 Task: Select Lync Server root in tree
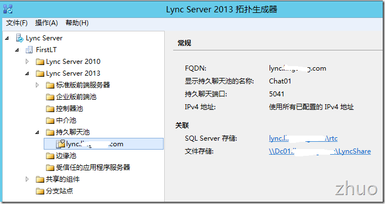coord(44,38)
